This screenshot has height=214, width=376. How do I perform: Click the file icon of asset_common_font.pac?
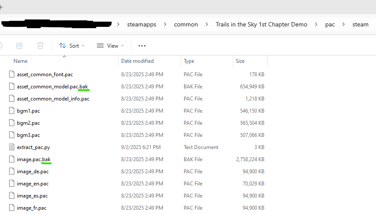(x=12, y=74)
